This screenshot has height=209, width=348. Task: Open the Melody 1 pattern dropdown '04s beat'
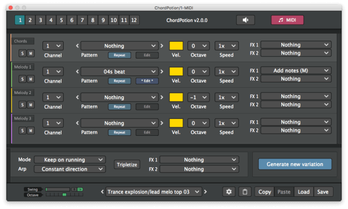(119, 72)
